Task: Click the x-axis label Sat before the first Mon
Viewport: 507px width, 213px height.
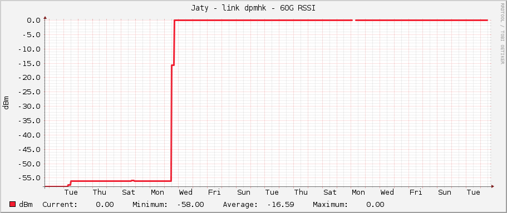Action: (129, 192)
